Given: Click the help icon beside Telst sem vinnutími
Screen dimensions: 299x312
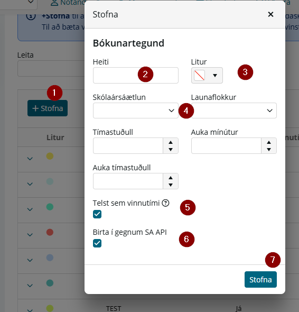Looking at the screenshot, I should (165, 203).
